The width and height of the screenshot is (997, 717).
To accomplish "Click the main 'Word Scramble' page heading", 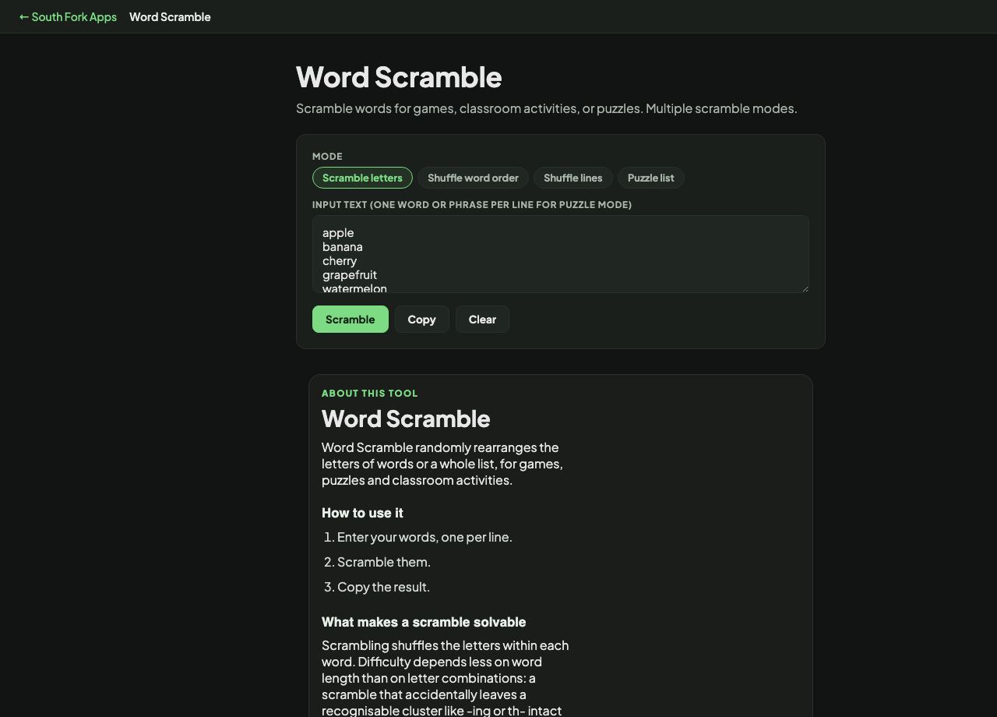I will click(399, 77).
